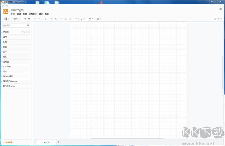Viewport: 225px width, 146px height.
Task: Open the 100% zoom level dropdown
Action: pyautogui.click(x=16, y=19)
